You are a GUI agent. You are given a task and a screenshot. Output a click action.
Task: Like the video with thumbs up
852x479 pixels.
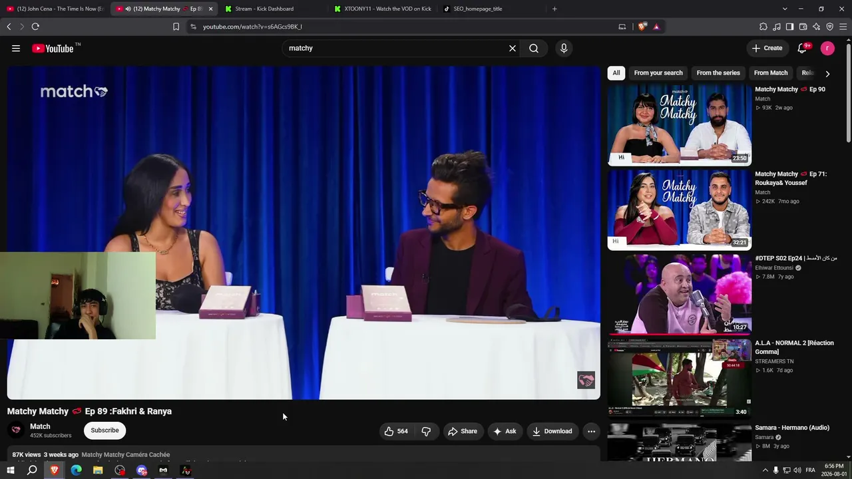(396, 431)
